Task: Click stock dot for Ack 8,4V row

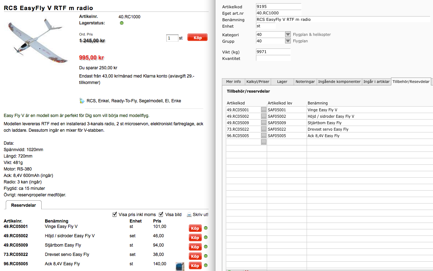Action: point(206,266)
